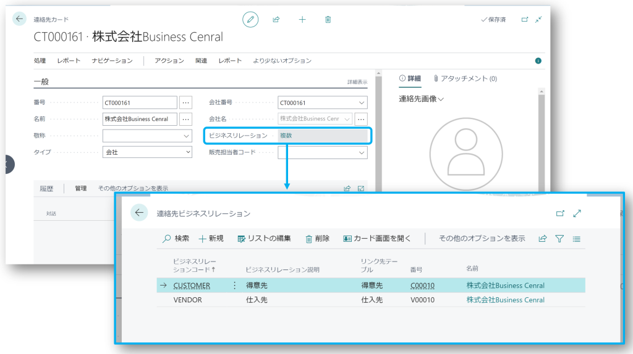Click カード画面を開く open card button
The height and width of the screenshot is (354, 633).
coord(376,239)
